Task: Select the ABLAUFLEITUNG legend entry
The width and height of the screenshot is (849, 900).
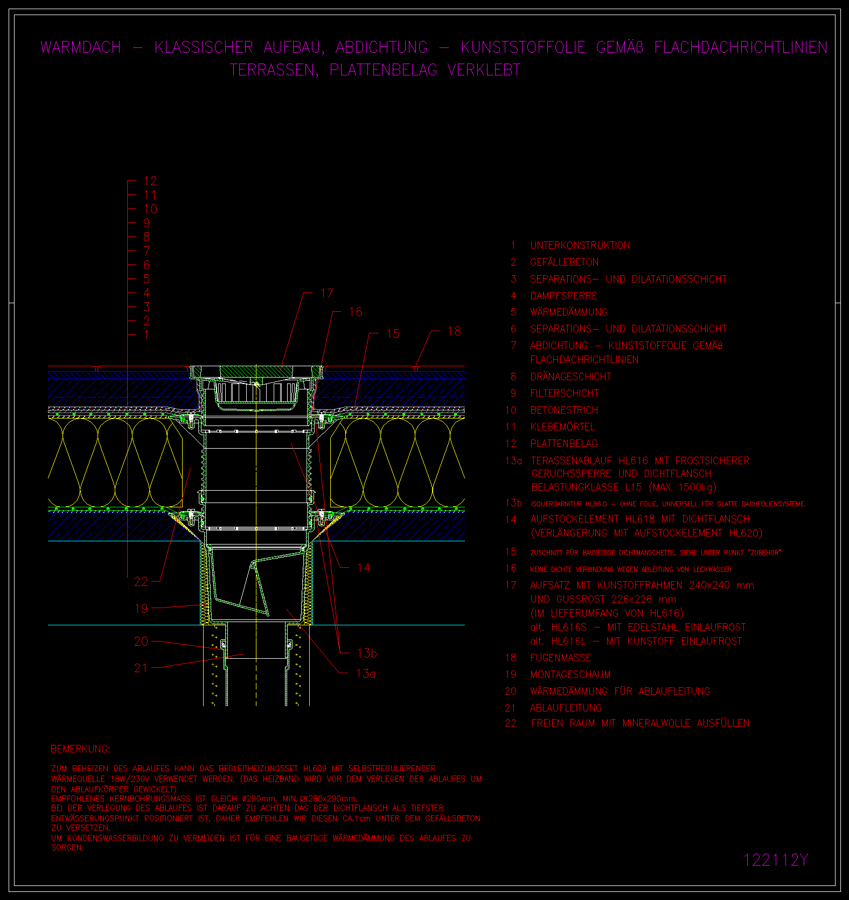Action: click(x=566, y=708)
